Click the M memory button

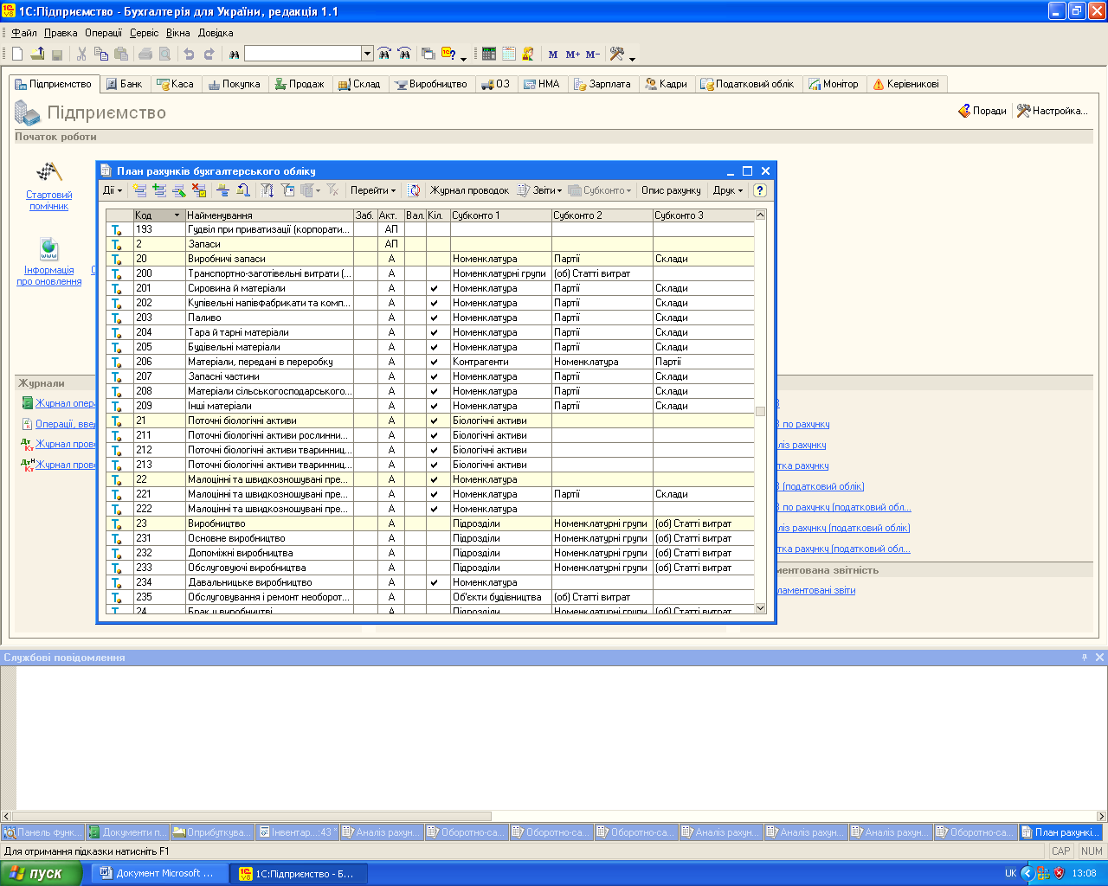tap(553, 55)
